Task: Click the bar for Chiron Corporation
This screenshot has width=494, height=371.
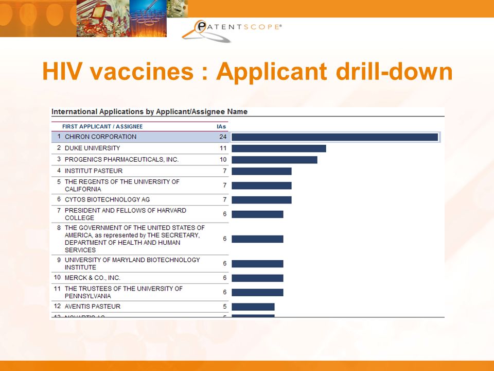Action: [x=335, y=137]
